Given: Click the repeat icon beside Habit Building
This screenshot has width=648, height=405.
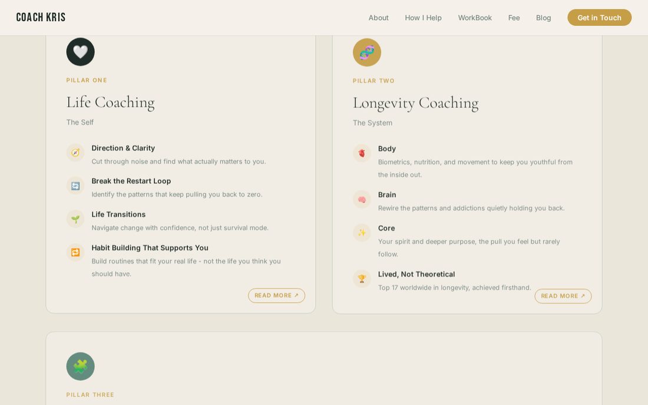Looking at the screenshot, I should (75, 252).
